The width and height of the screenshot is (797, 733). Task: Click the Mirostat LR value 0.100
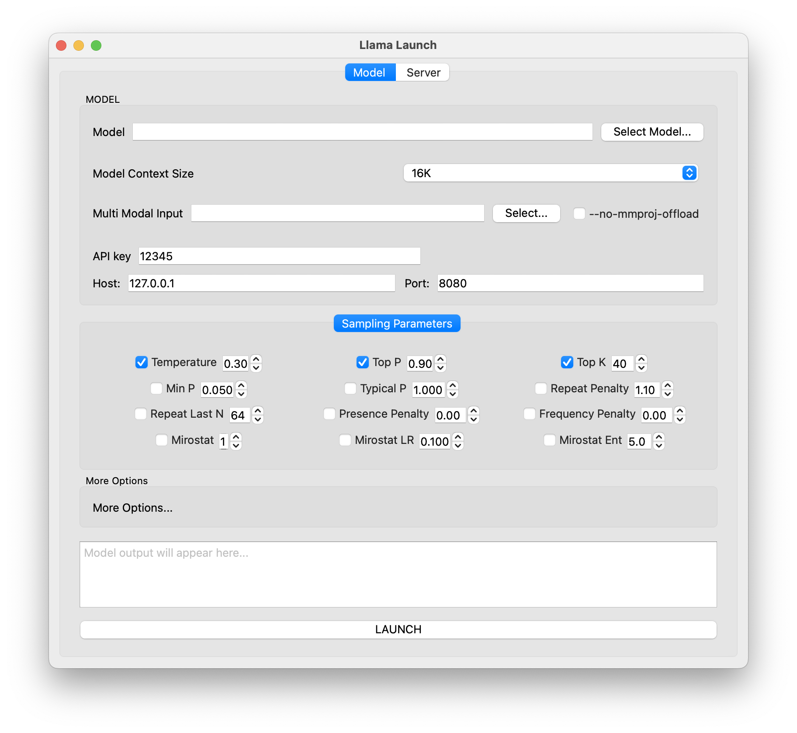point(435,441)
